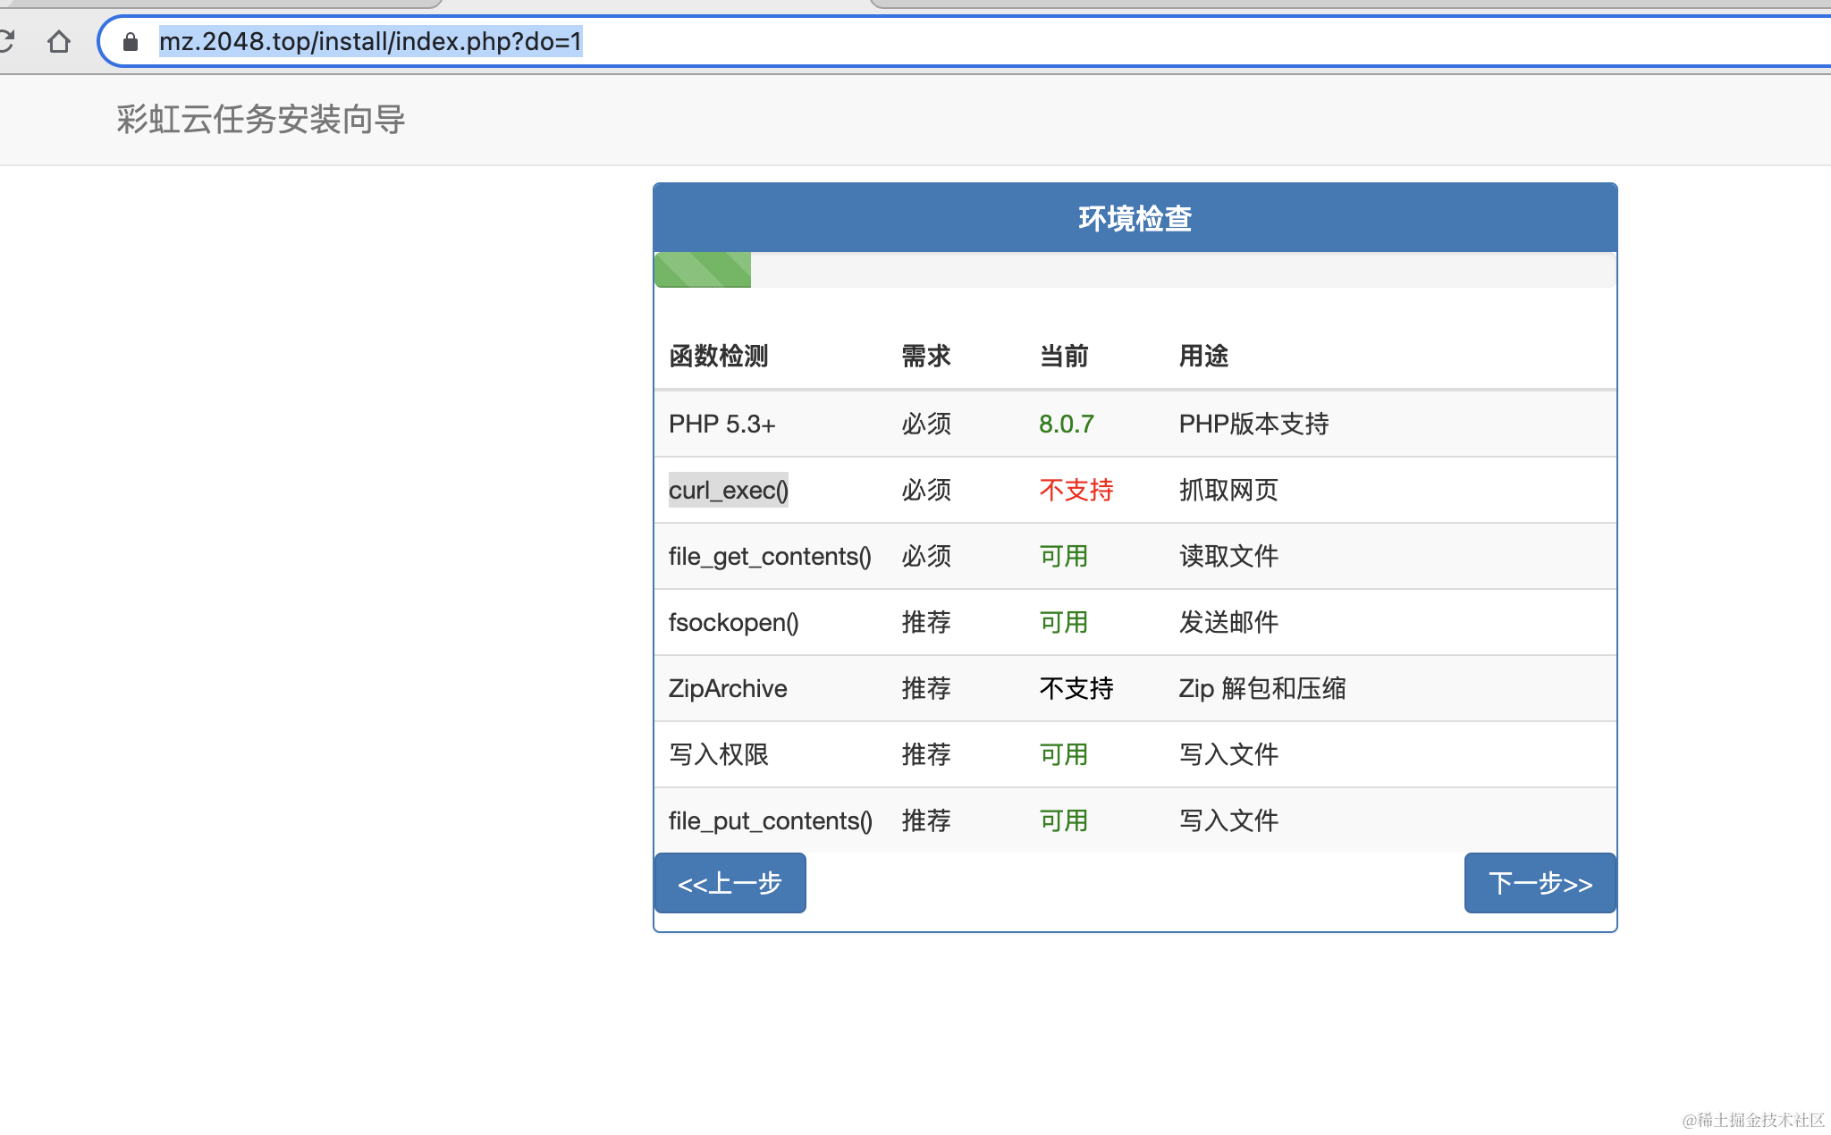Click the 写入权限 table entry
Viewport: 1831px width, 1135px height.
(x=718, y=754)
